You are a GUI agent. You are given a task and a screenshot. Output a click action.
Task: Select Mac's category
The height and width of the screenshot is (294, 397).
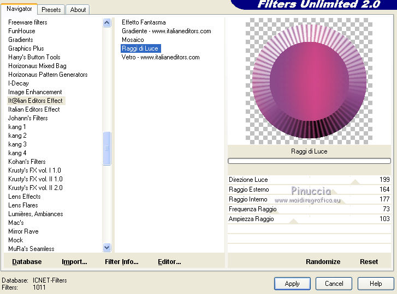coord(16,223)
